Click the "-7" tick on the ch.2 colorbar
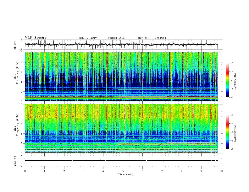 tap(232, 149)
